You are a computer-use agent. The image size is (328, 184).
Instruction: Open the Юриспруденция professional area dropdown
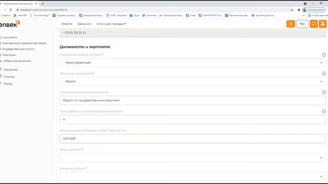click(193, 62)
